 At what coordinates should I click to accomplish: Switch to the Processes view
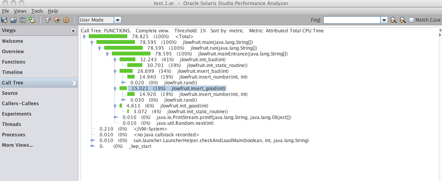click(39, 135)
